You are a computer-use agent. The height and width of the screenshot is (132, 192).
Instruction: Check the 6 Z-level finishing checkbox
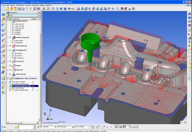click(x=10, y=88)
